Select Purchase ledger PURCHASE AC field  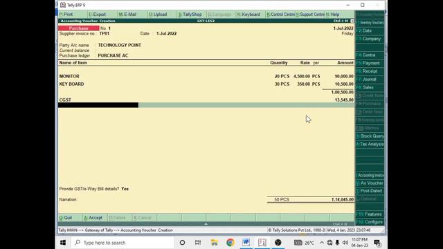113,55
